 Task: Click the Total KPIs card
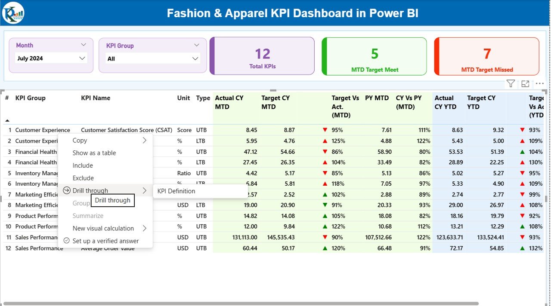pos(262,56)
